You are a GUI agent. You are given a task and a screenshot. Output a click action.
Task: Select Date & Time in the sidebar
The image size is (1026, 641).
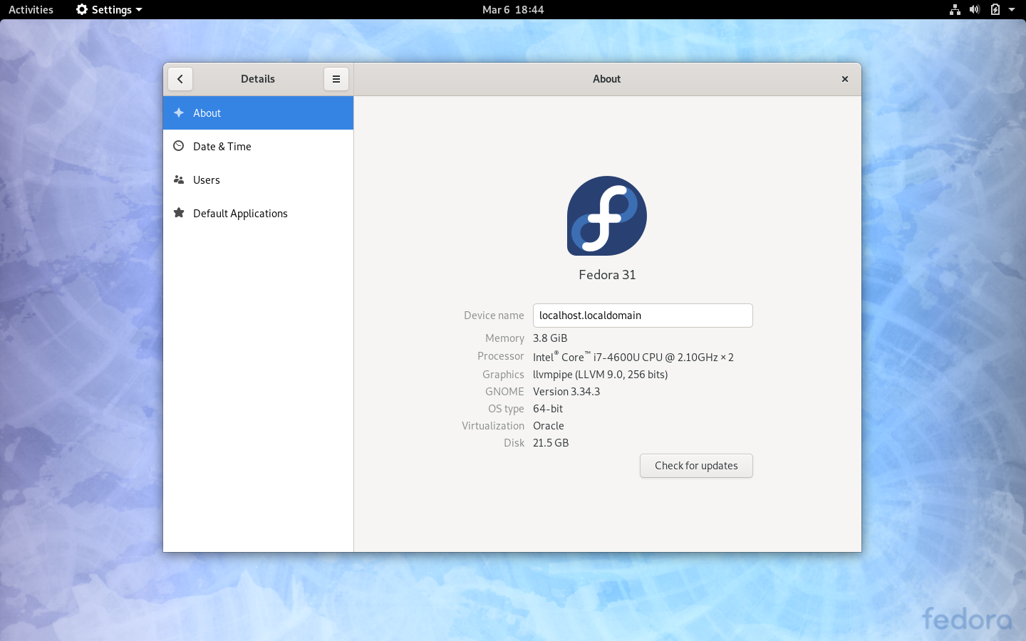258,146
